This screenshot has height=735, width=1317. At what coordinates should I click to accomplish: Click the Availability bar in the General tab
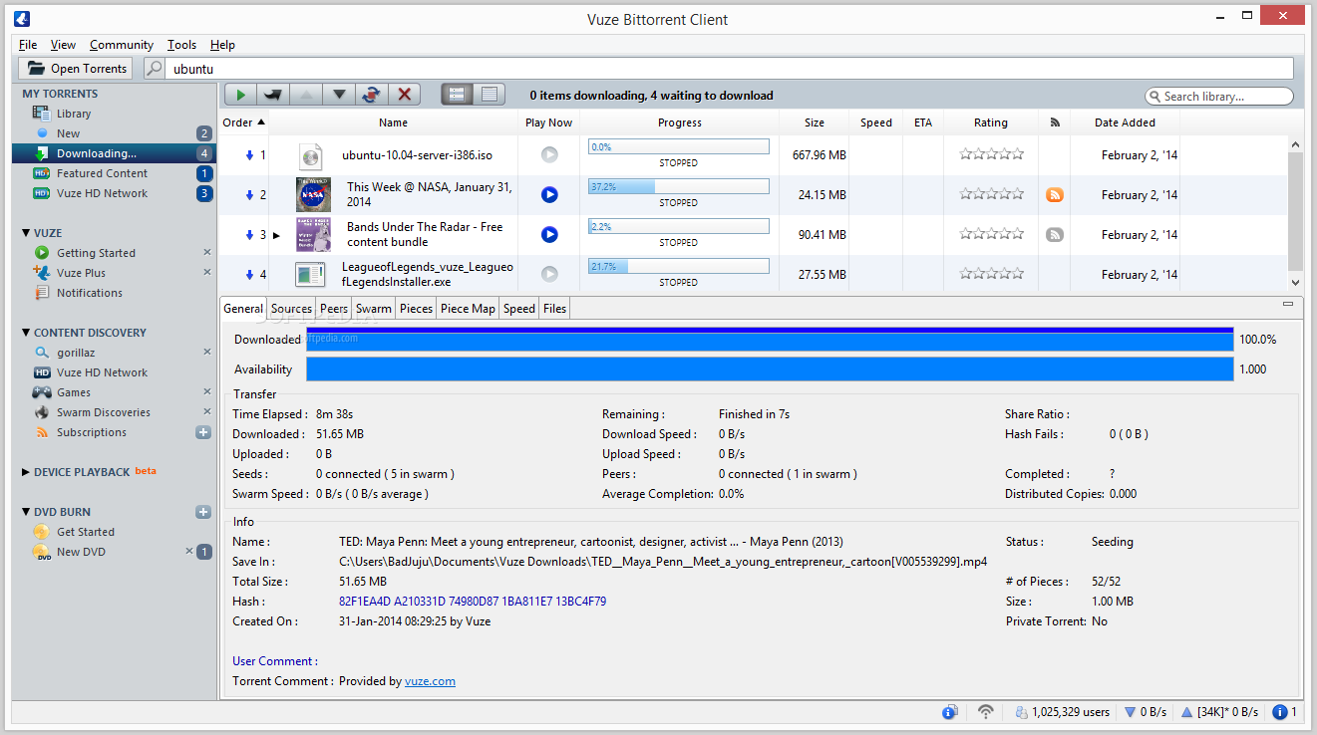[770, 369]
